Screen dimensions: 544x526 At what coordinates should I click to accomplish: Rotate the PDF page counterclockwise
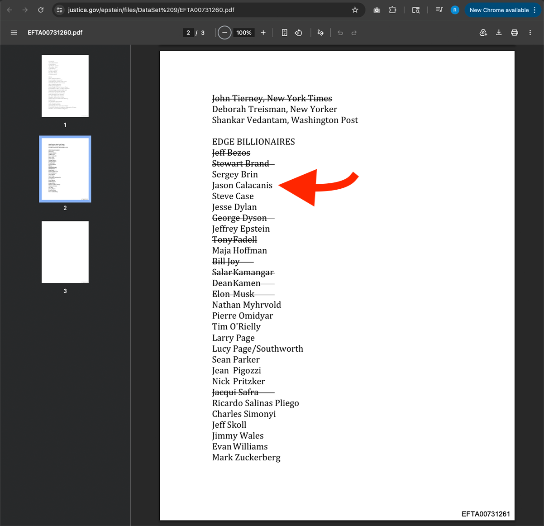coord(298,32)
